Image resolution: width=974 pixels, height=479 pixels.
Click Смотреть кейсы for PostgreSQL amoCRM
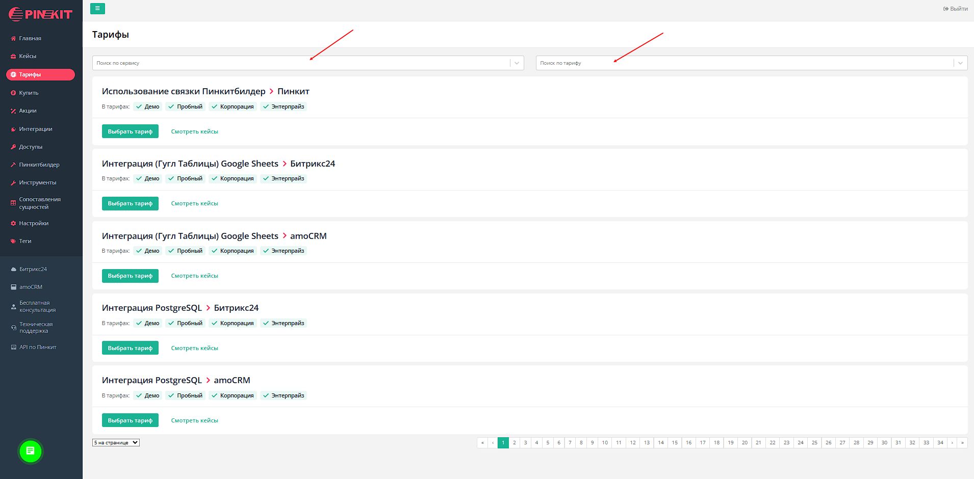pos(194,420)
